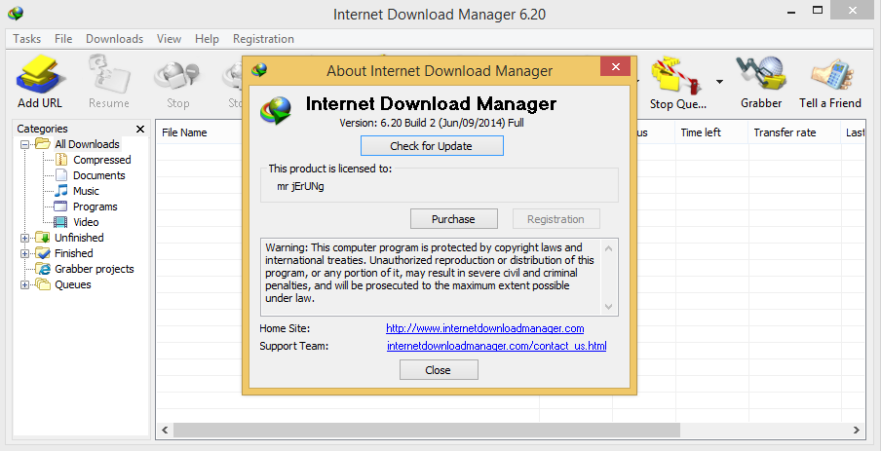Click the Transfer rate column header
This screenshot has height=451, width=881.
[794, 132]
